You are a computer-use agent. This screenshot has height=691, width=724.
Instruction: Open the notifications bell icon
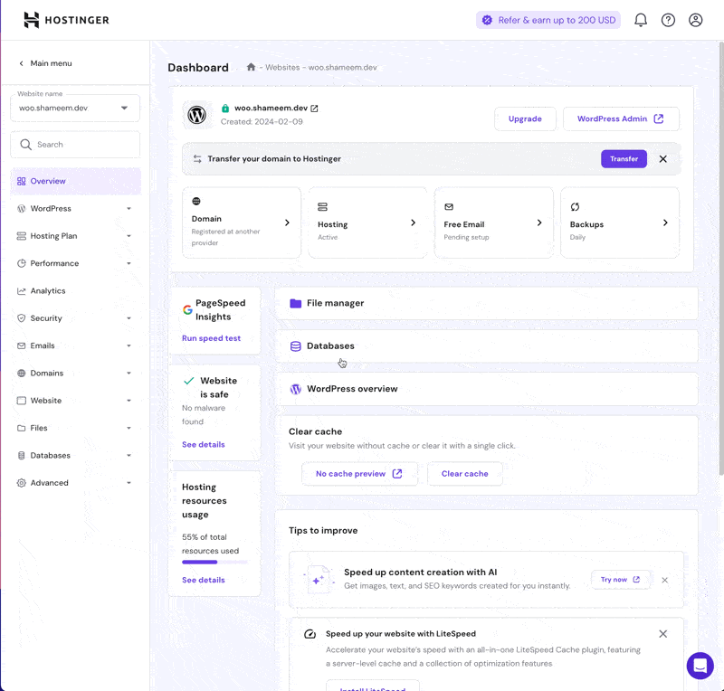(641, 20)
